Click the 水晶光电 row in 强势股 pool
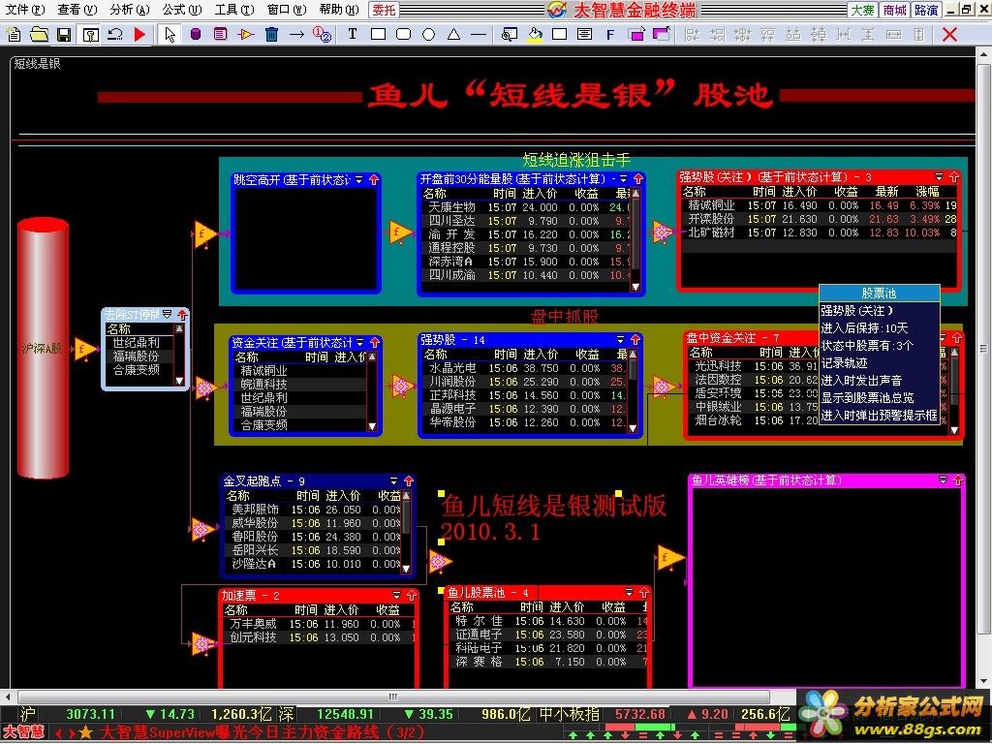 tap(524, 368)
